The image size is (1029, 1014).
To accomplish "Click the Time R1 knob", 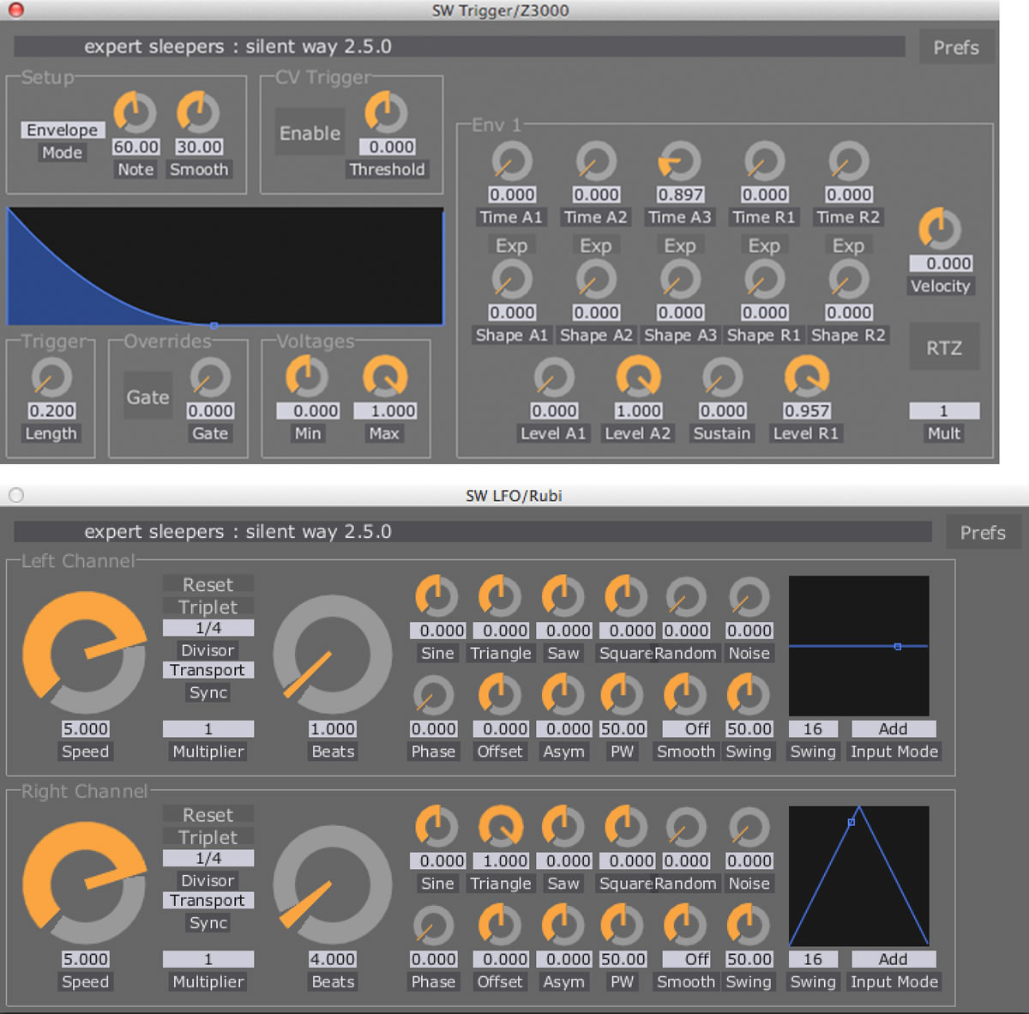I will tap(764, 161).
